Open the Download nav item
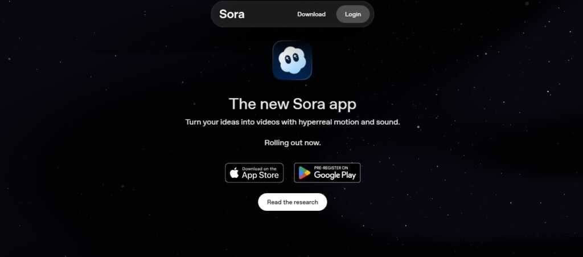 point(311,14)
